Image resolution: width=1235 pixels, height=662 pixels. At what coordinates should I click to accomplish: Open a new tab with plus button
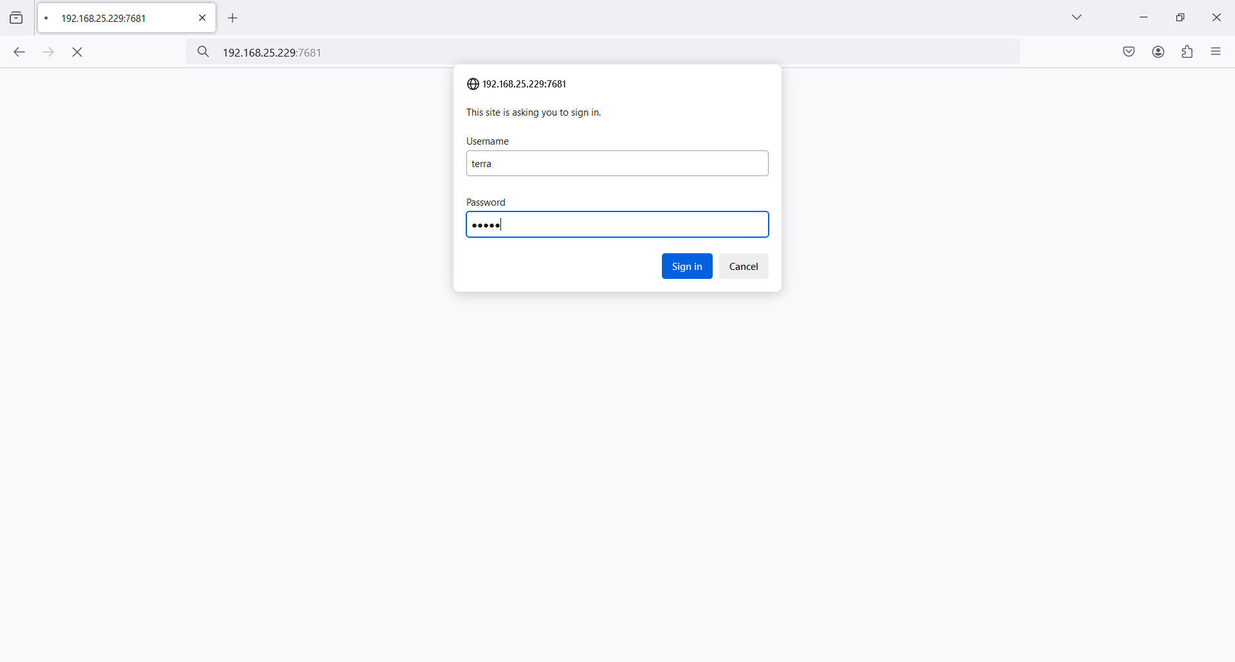(233, 18)
